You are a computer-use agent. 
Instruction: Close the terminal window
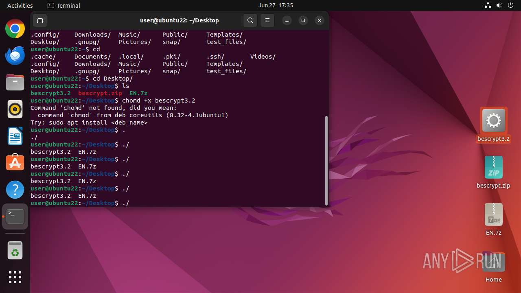pos(320,20)
